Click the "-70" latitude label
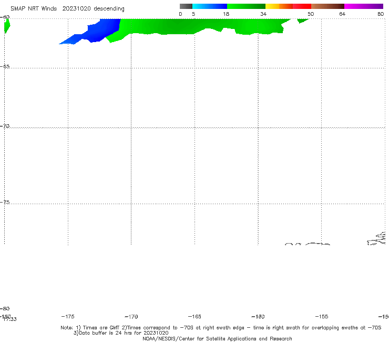 [5, 126]
